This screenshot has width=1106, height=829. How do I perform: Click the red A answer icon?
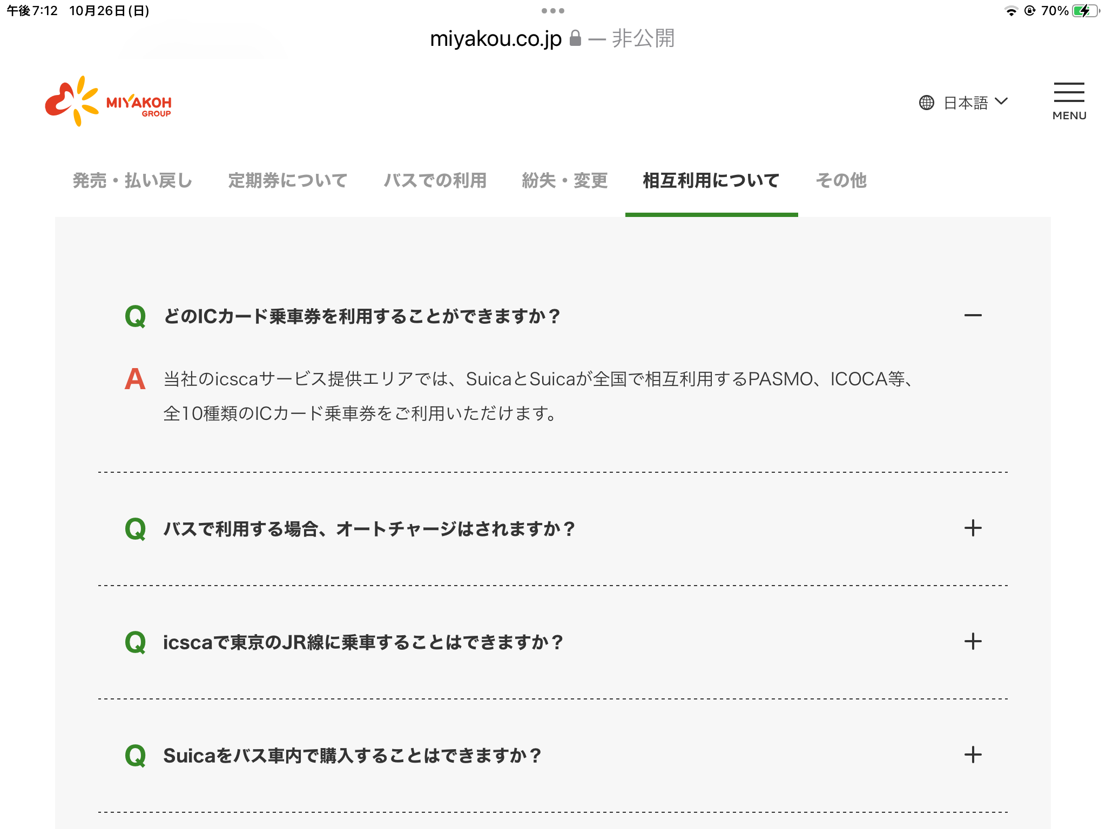coord(135,379)
